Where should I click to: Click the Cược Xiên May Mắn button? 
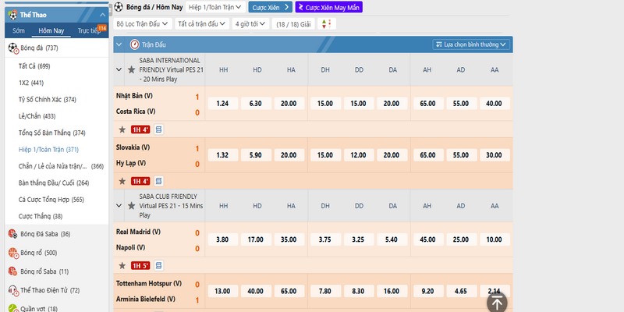click(x=328, y=7)
